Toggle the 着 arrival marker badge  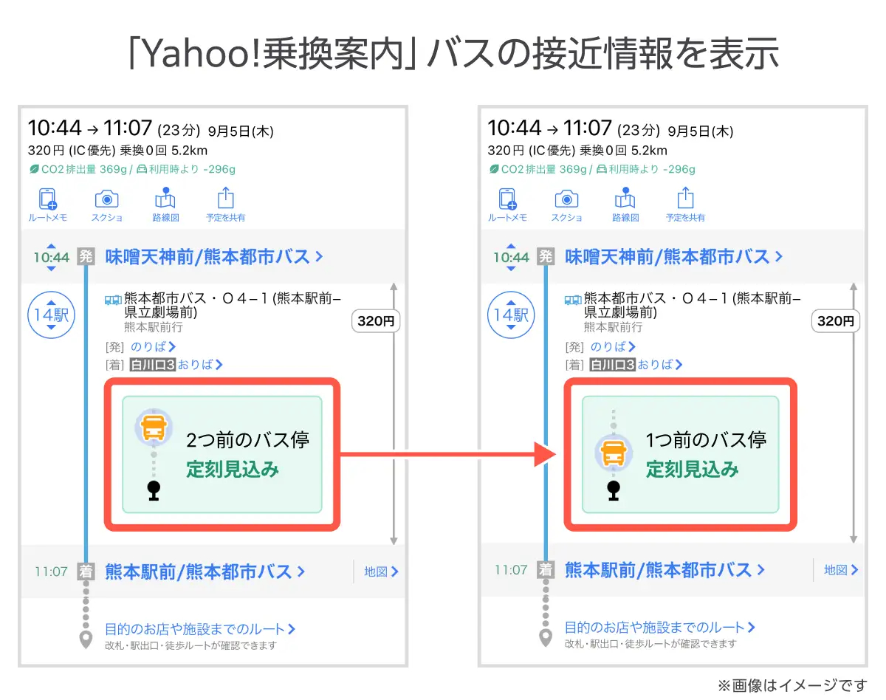click(x=86, y=569)
